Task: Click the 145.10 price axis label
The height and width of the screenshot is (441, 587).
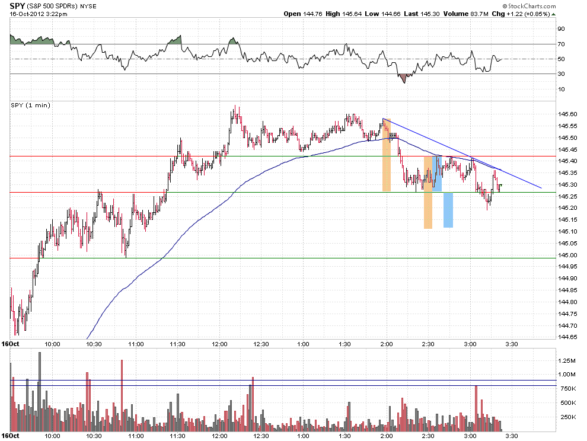Action: (x=567, y=232)
